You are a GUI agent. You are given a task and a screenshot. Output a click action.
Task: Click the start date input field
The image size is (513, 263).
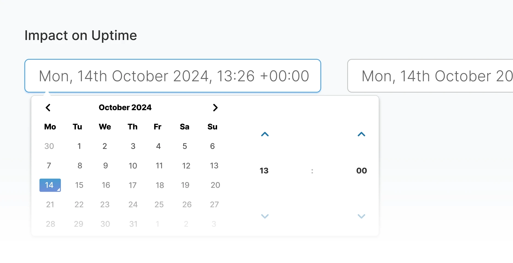pos(173,76)
